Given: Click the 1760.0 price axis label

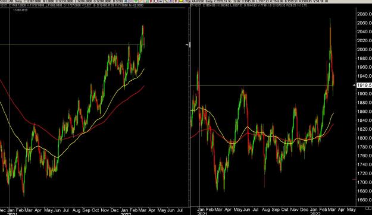Looking at the screenshot, I should (x=364, y=156).
